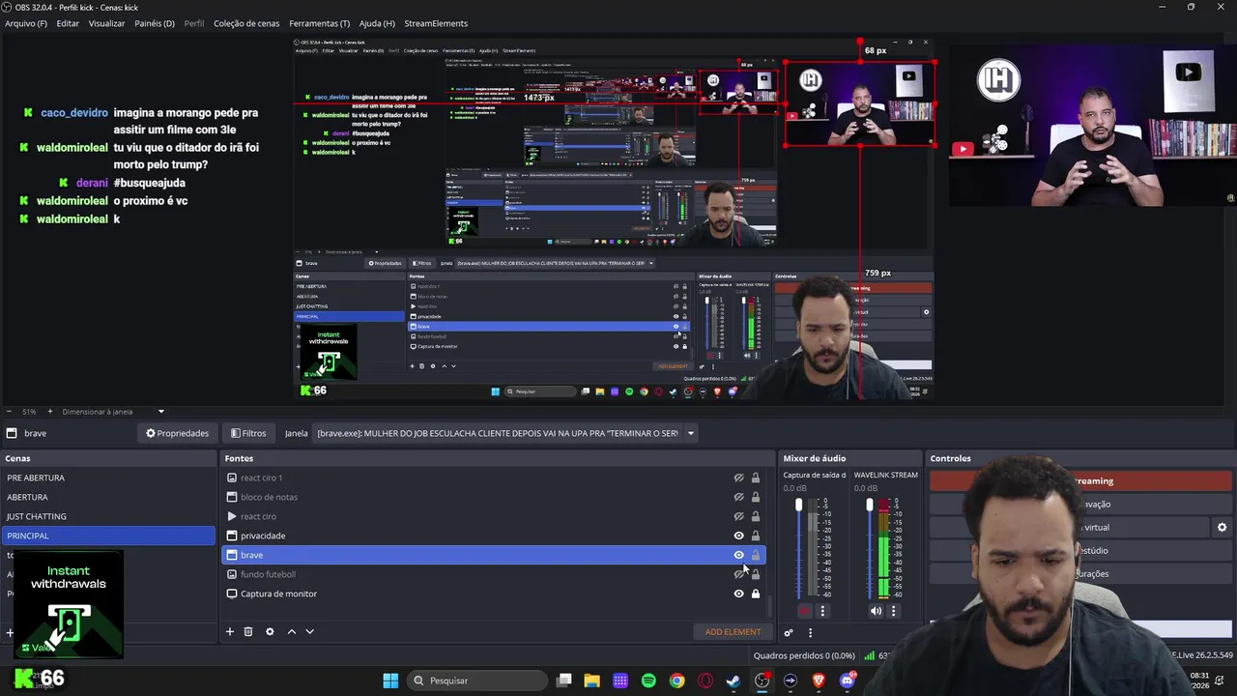This screenshot has height=696, width=1237.
Task: Click ADD ELEMENT button
Action: pos(733,631)
